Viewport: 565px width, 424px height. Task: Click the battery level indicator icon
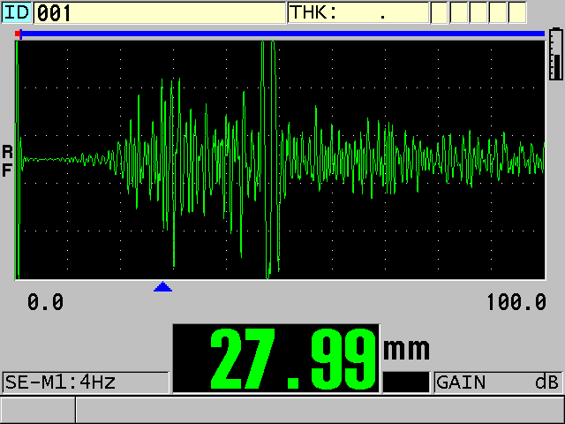[555, 53]
